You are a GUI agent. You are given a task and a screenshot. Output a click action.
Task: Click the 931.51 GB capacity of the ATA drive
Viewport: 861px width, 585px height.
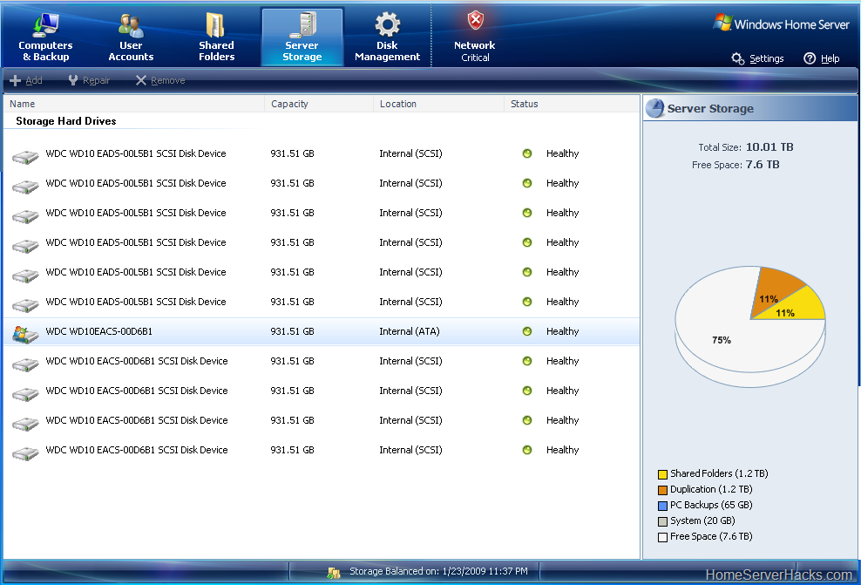[x=292, y=331]
